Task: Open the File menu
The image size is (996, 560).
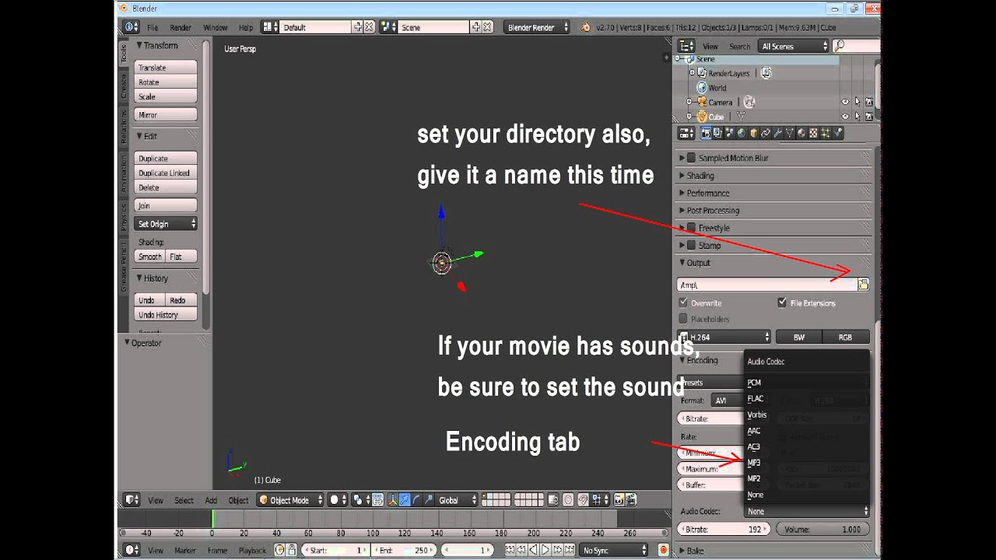Action: tap(153, 27)
